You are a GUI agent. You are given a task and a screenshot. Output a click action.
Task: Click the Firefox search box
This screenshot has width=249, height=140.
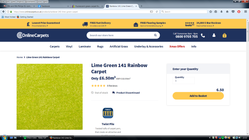[184, 12]
